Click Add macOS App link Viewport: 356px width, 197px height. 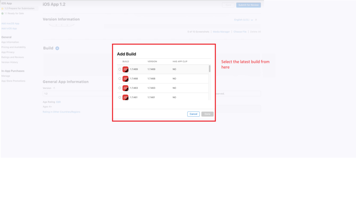point(10,23)
